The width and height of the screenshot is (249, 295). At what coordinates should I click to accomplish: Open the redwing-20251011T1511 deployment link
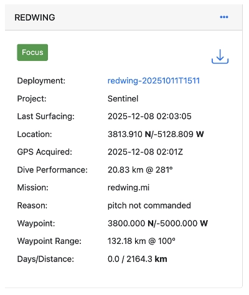pyautogui.click(x=154, y=81)
